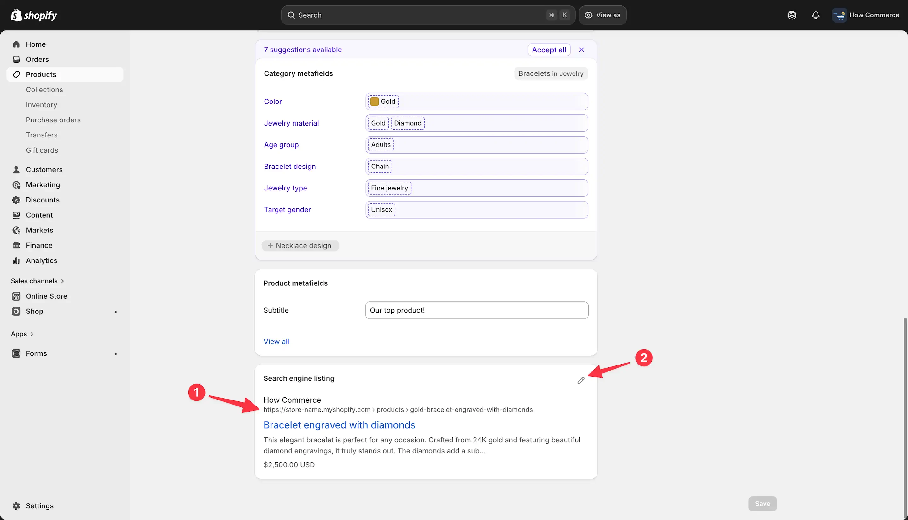Screen dimensions: 908x520
Task: Select the Unisex gender tag
Action: point(382,210)
